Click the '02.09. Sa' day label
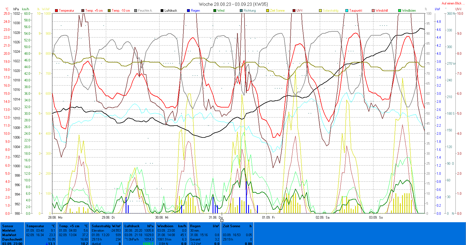The image size is (466, 245). coord(322,217)
